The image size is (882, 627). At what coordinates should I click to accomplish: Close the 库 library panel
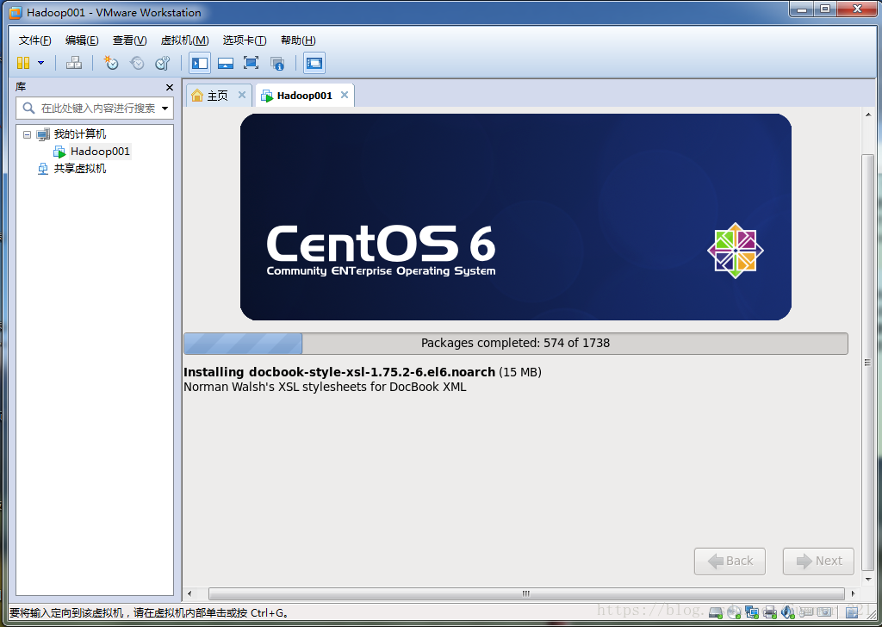170,87
